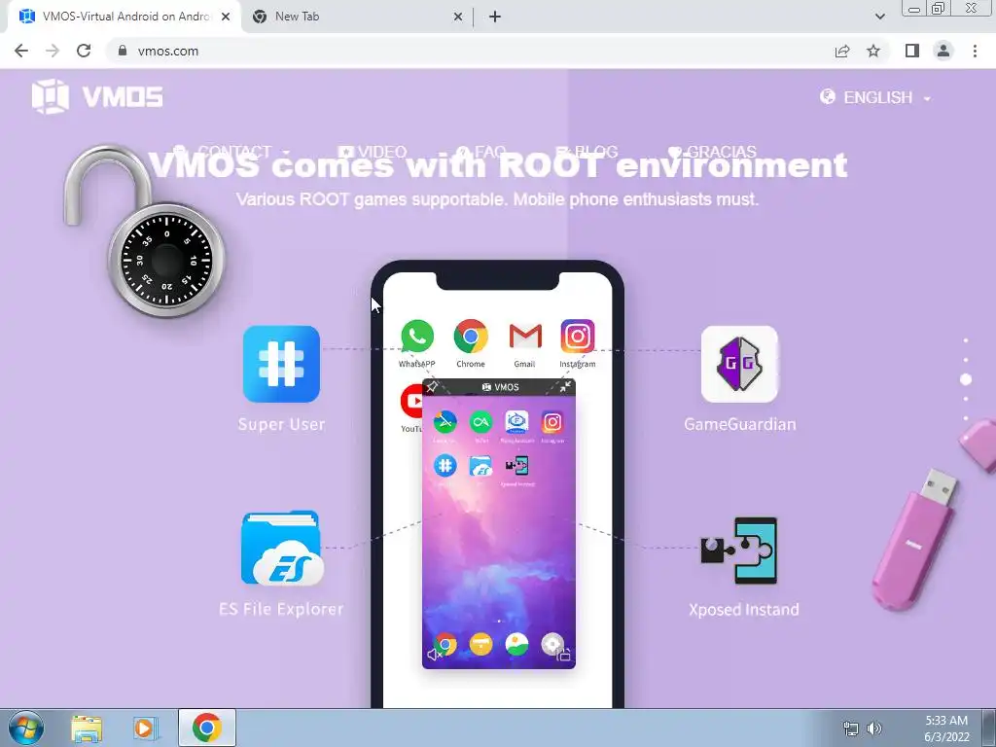Bookmark this page with star icon

[873, 51]
